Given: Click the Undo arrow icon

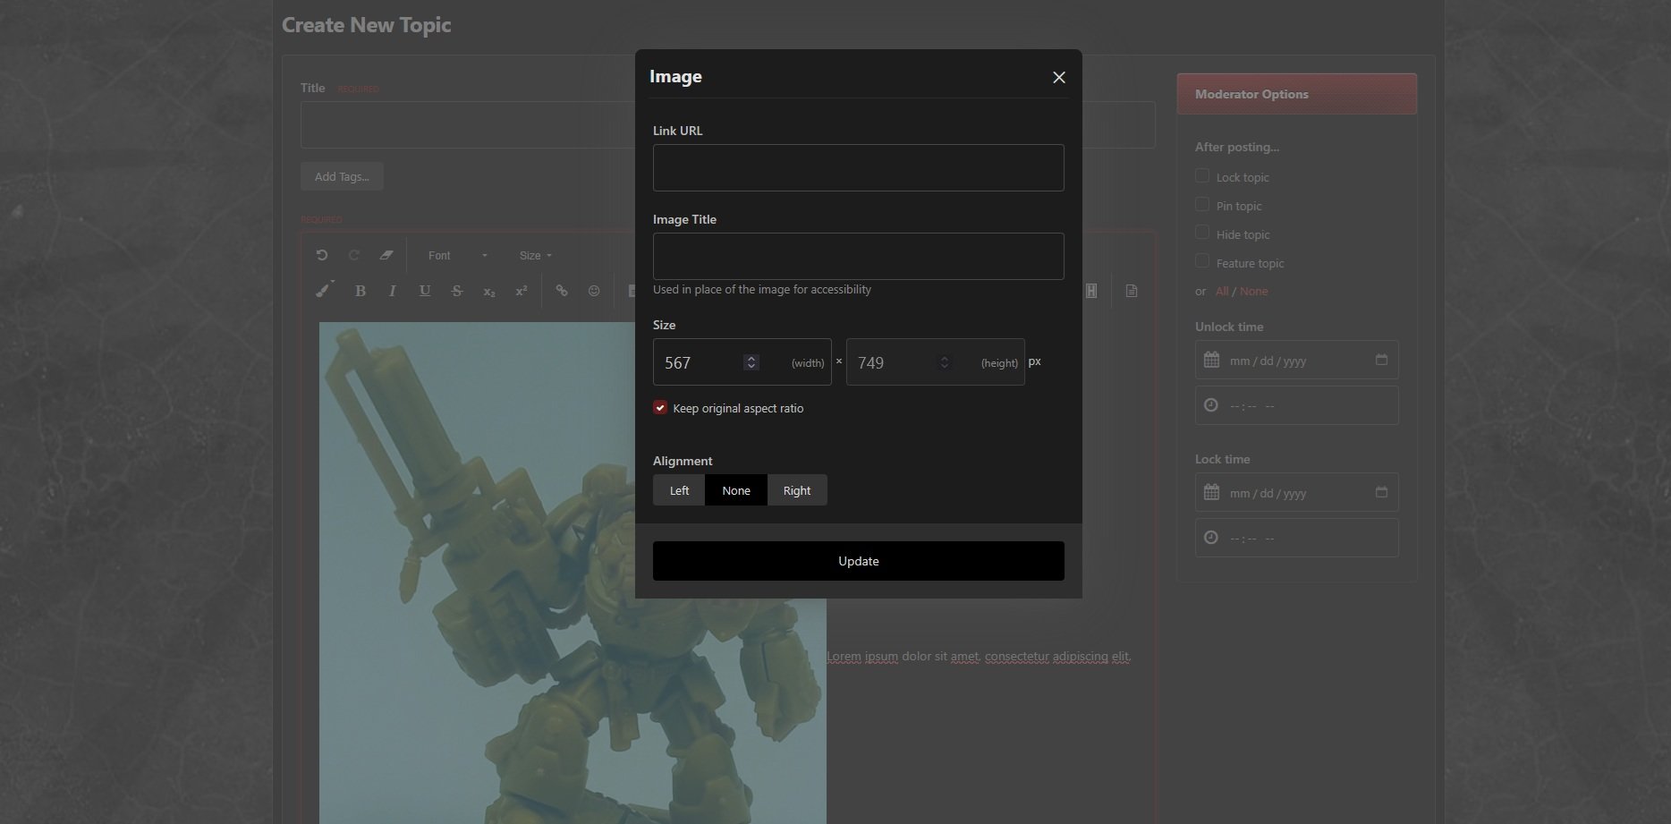Looking at the screenshot, I should (322, 255).
